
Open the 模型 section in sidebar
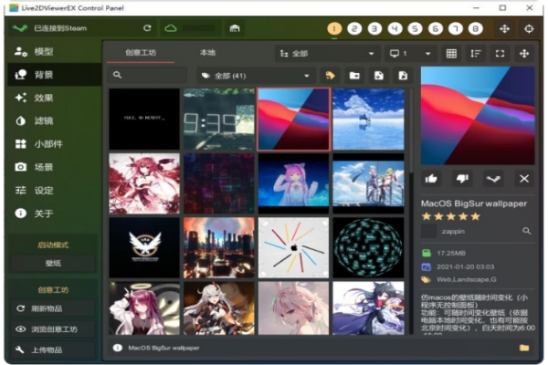(x=55, y=52)
